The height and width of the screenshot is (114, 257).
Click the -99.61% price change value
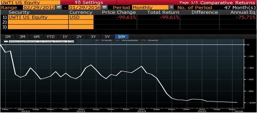pos(126,17)
